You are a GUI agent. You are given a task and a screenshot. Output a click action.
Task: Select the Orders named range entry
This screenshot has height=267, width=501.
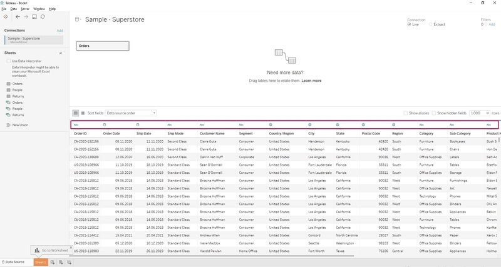(x=18, y=103)
